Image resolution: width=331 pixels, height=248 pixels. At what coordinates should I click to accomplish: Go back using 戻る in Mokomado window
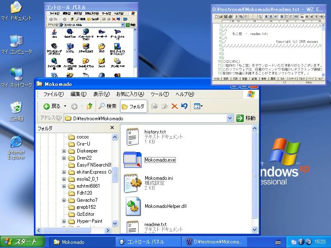(x=52, y=106)
